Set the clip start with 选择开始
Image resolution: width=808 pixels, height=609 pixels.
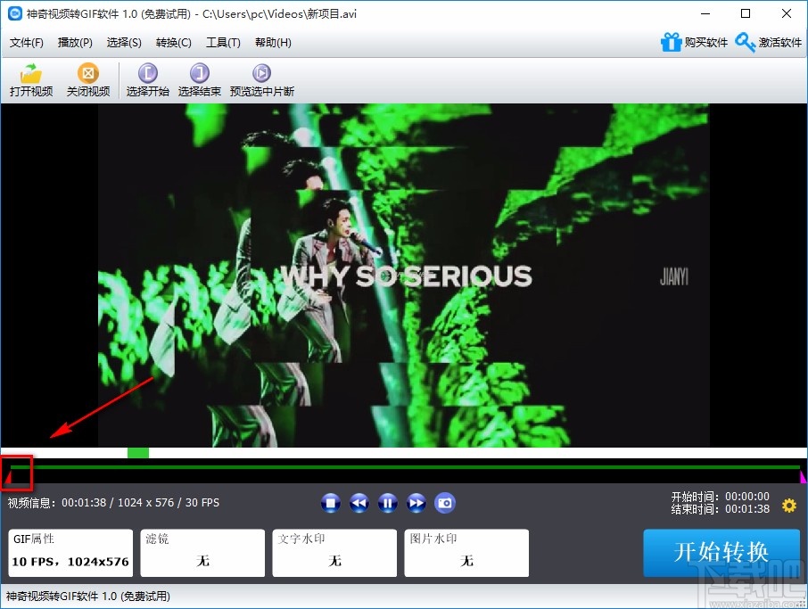click(148, 80)
